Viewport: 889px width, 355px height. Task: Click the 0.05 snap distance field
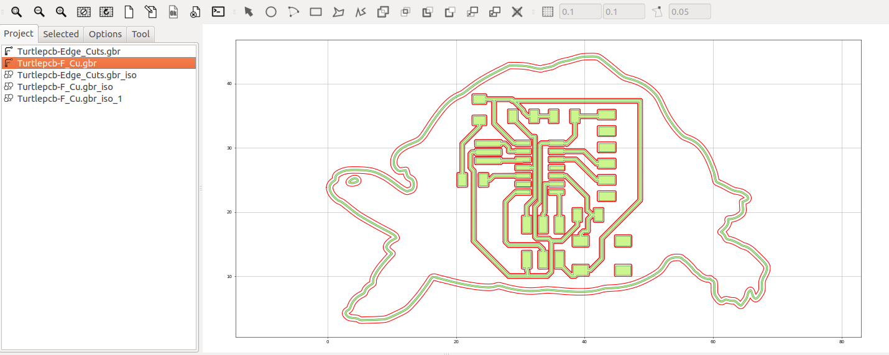pos(689,11)
